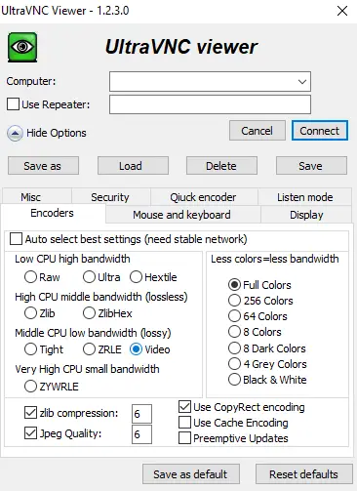Click into the repeater address field
The height and width of the screenshot is (491, 357).
(210, 104)
